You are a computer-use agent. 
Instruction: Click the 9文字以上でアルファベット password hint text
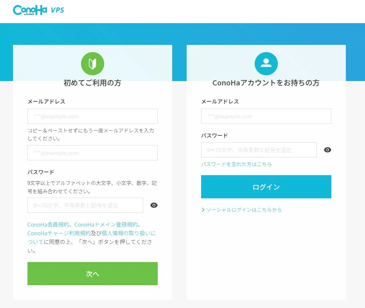pyautogui.click(x=92, y=187)
